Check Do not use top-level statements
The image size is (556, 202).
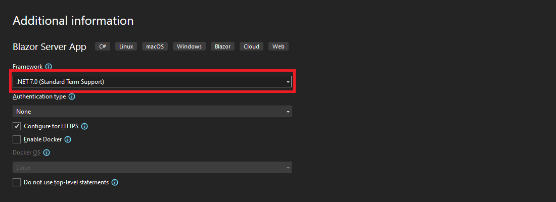coord(17,182)
